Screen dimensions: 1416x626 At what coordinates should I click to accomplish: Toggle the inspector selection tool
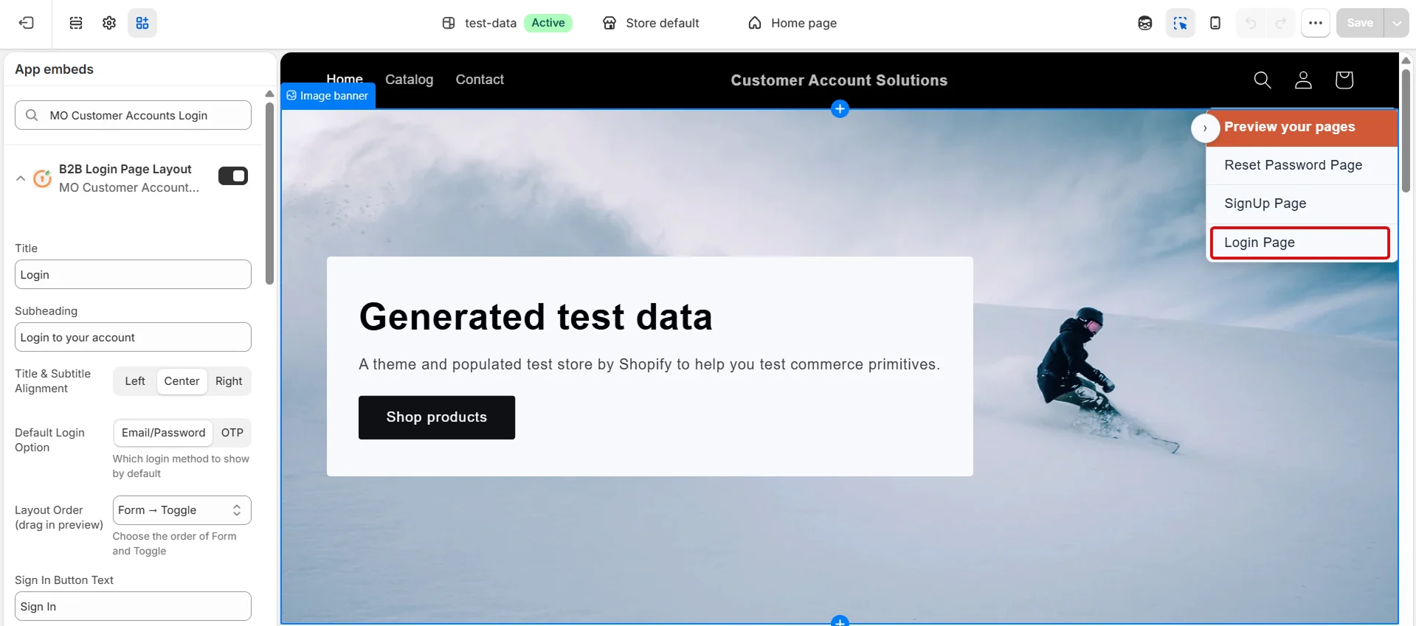(1181, 23)
